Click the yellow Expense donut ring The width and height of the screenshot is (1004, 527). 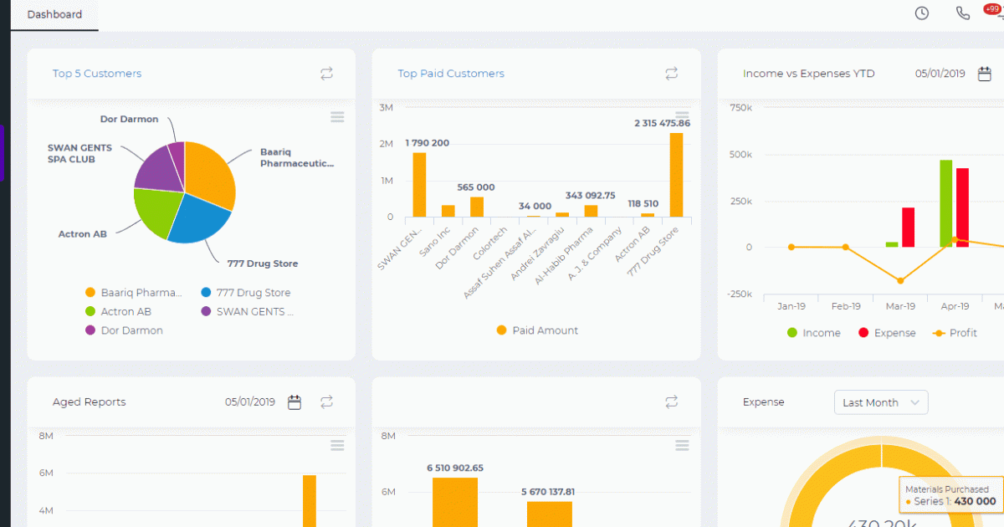point(828,473)
